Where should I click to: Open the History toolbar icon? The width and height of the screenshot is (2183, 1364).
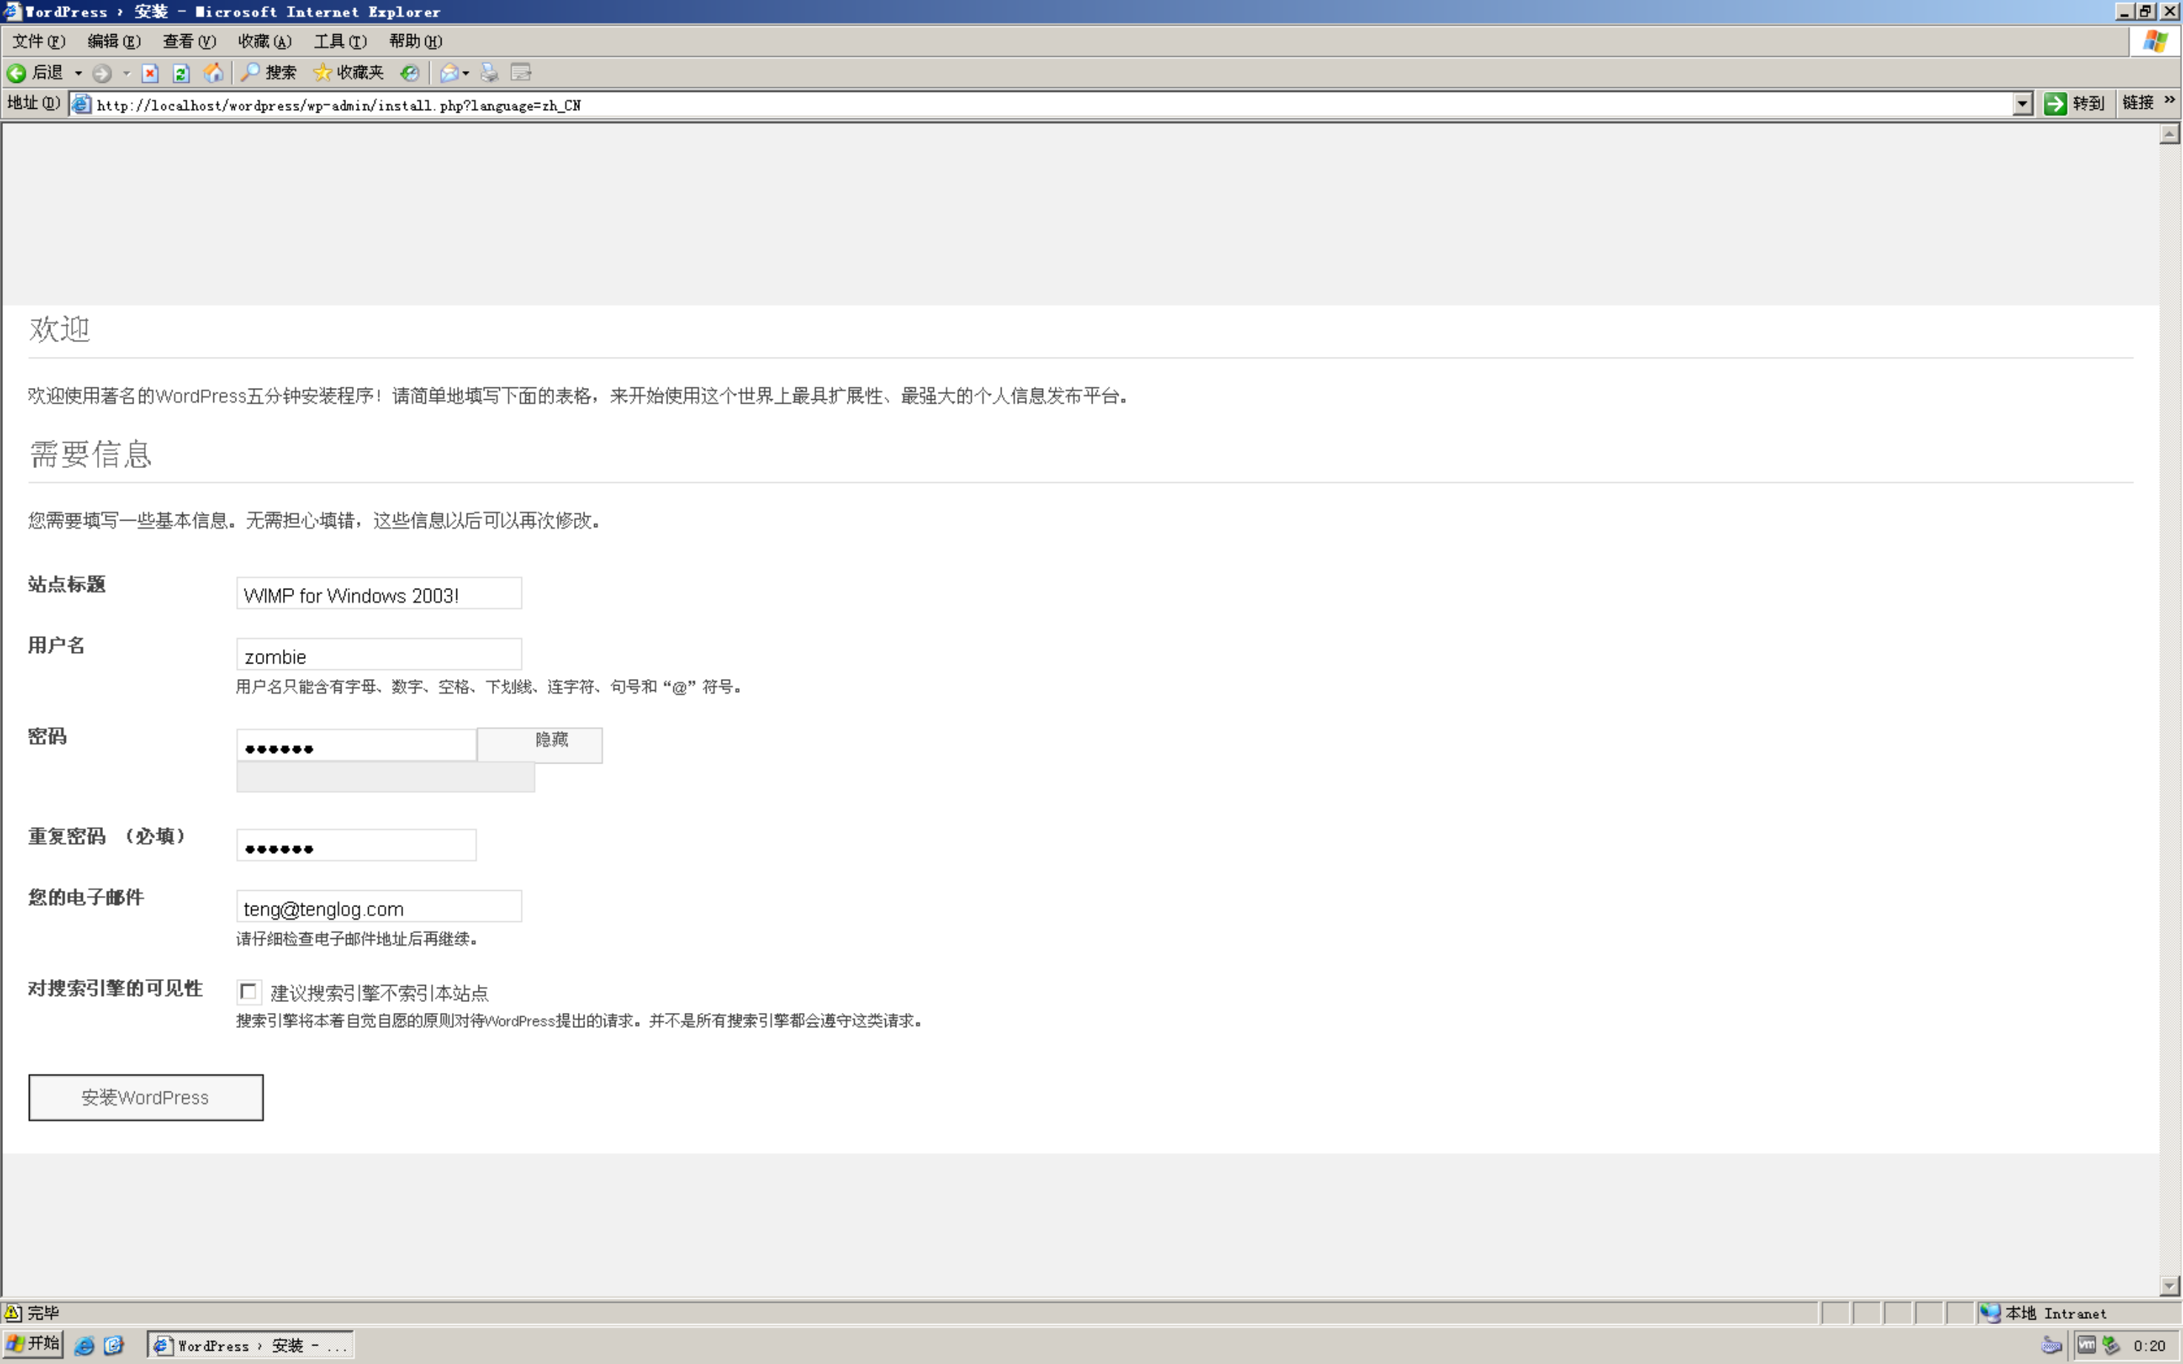click(x=410, y=73)
